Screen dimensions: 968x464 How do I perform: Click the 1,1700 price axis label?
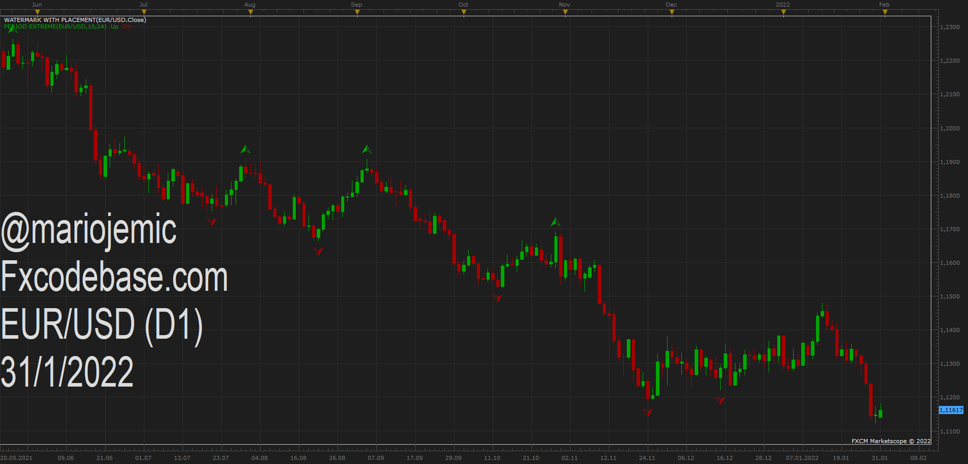click(x=950, y=229)
